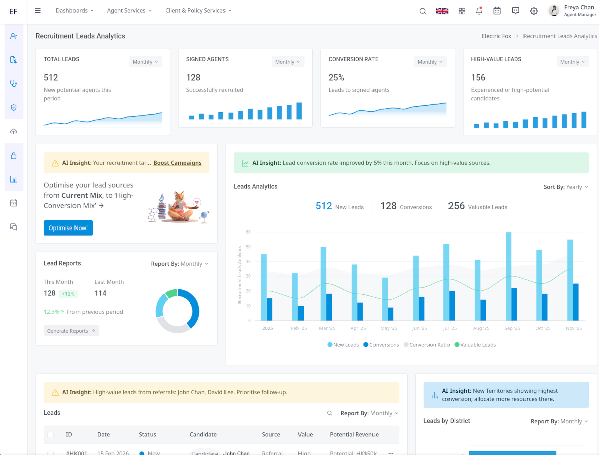Click the Optimise Now! button
The image size is (599, 455).
point(68,228)
